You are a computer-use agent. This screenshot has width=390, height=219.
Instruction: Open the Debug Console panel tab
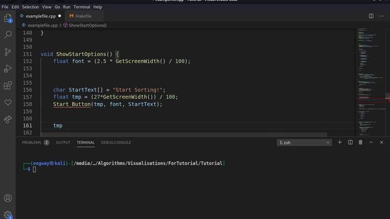116,142
